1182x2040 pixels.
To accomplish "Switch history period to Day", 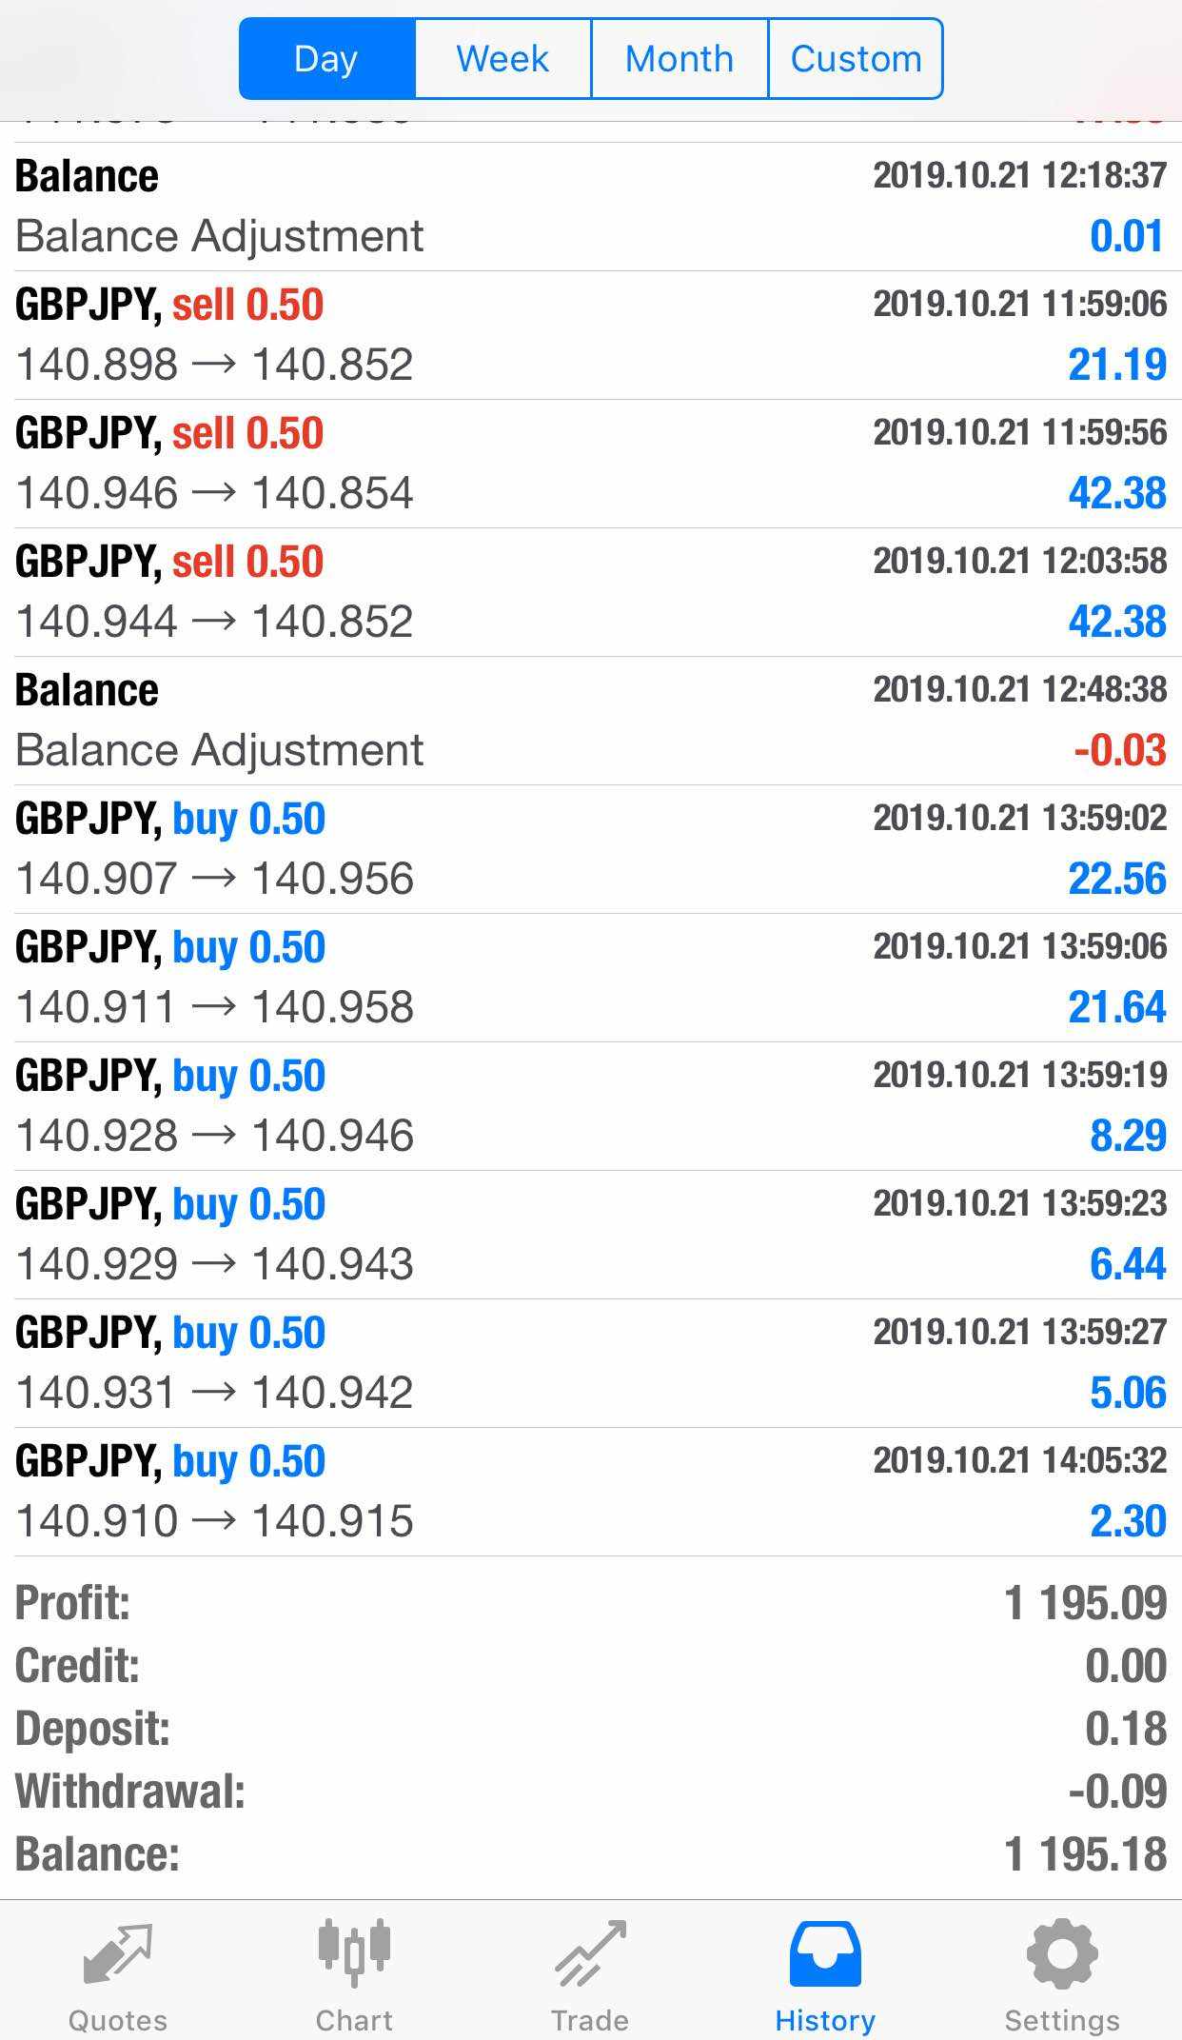I will tap(327, 59).
